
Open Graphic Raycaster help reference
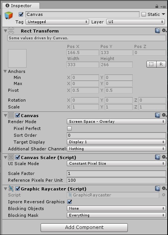click(157, 189)
